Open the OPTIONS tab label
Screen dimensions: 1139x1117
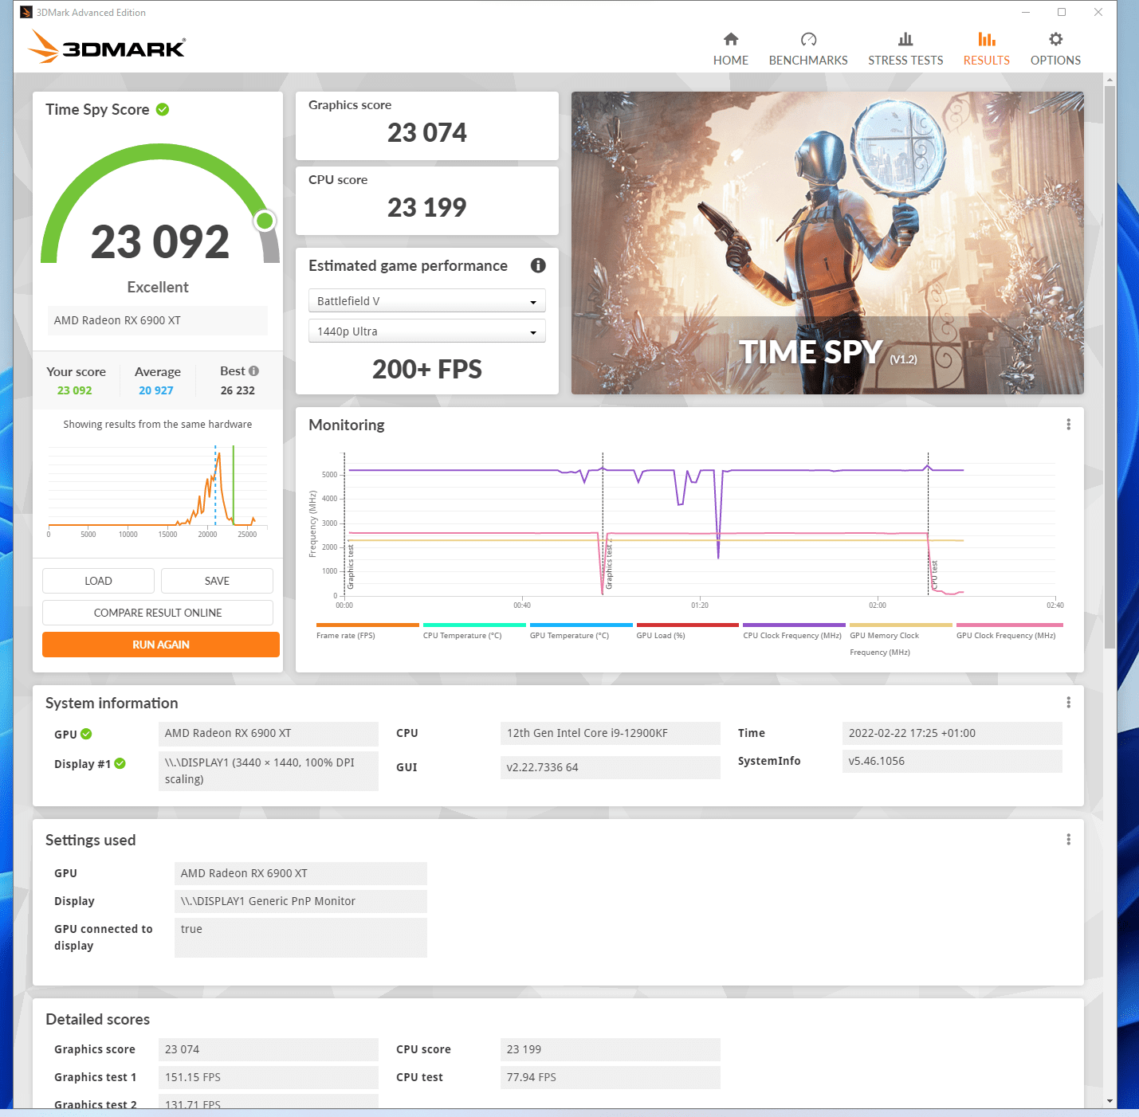coord(1055,61)
